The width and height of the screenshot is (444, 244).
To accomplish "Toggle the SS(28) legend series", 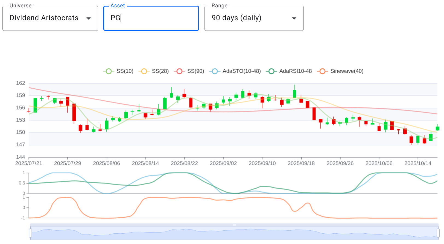I will (x=154, y=71).
